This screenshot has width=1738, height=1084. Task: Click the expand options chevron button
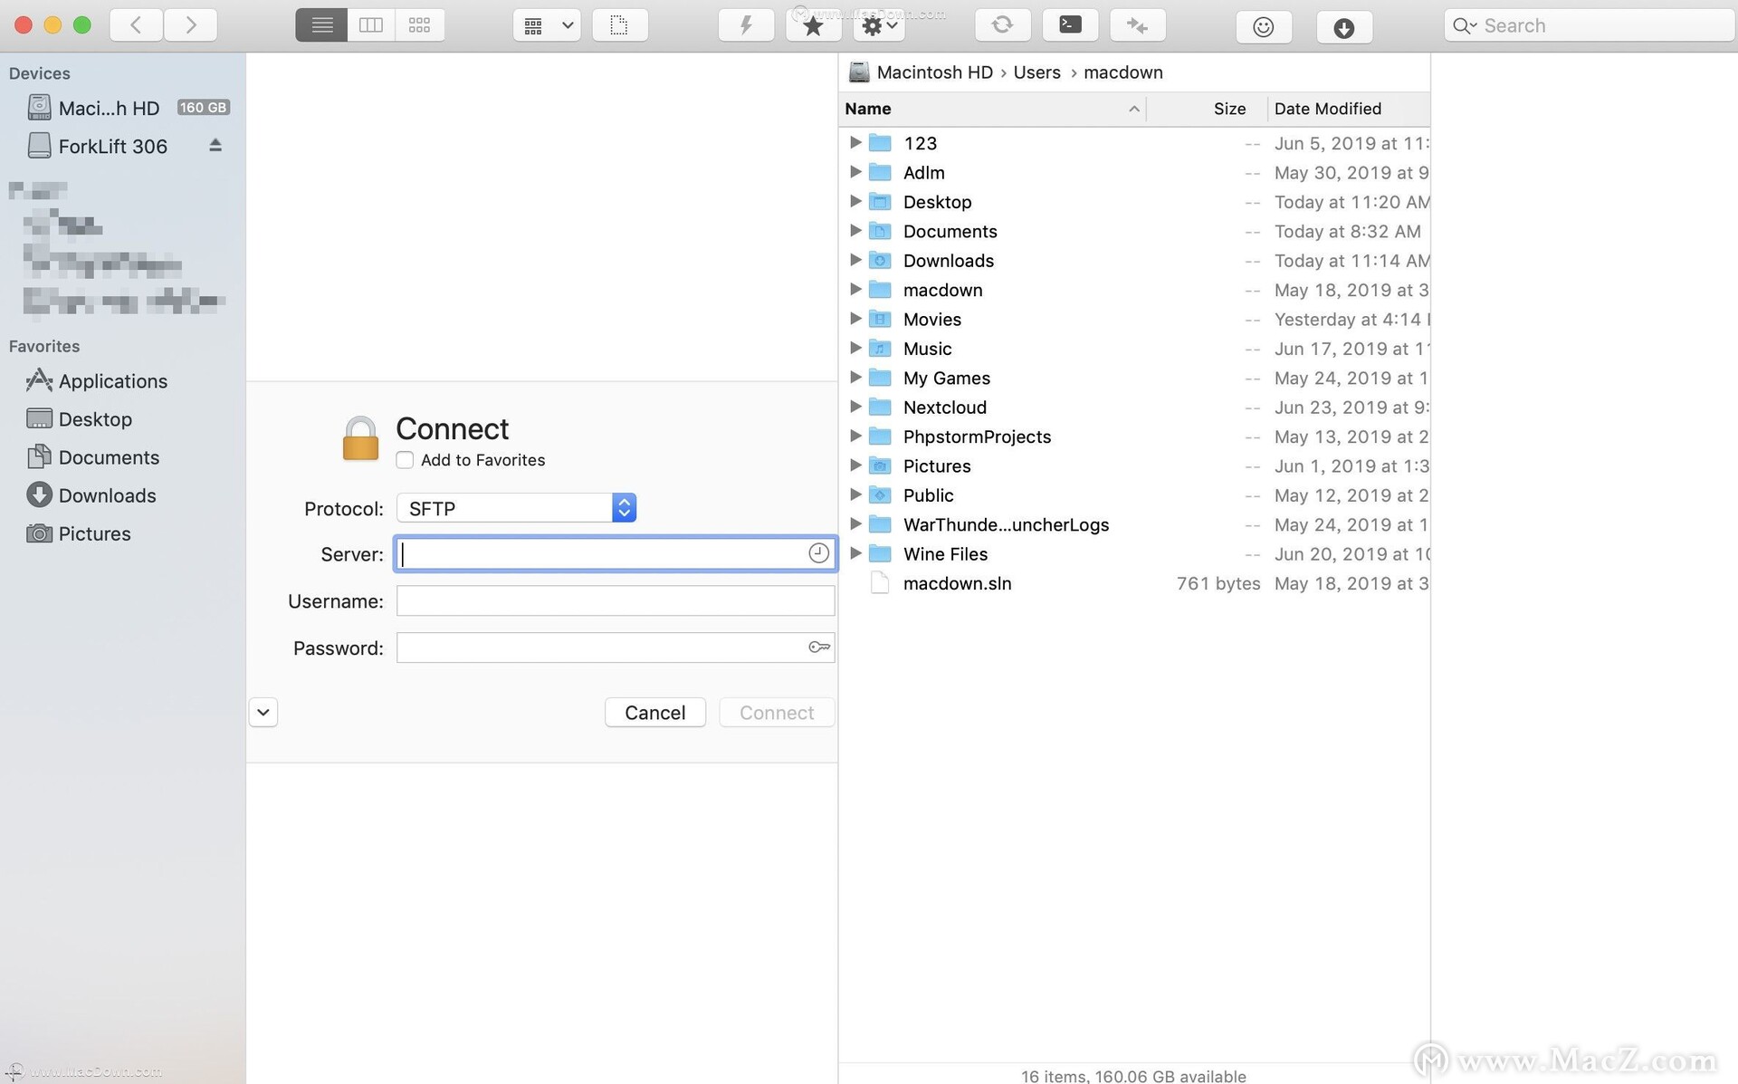pos(262,712)
